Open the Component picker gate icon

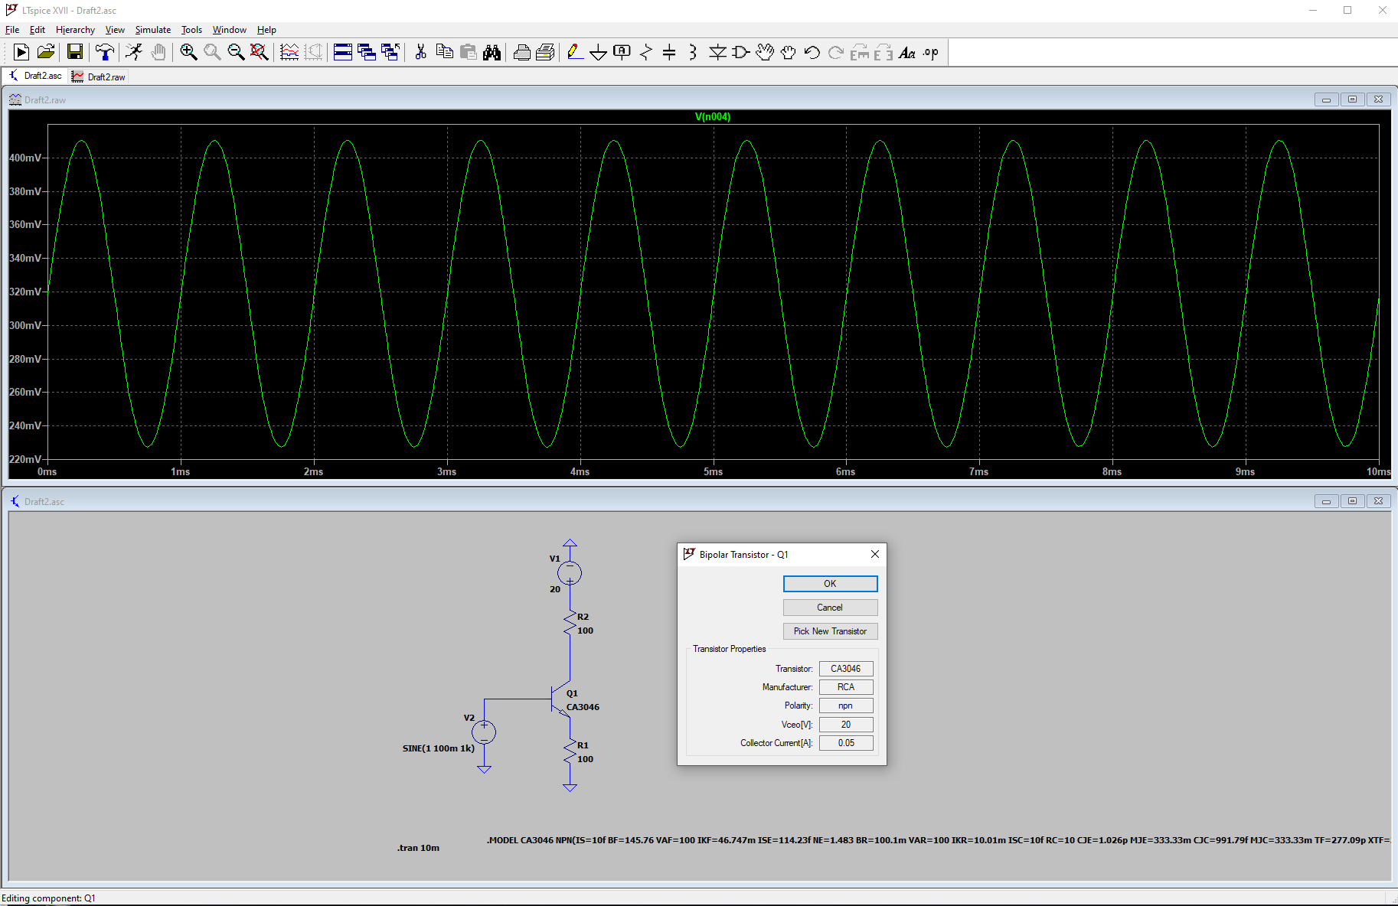[x=740, y=52]
